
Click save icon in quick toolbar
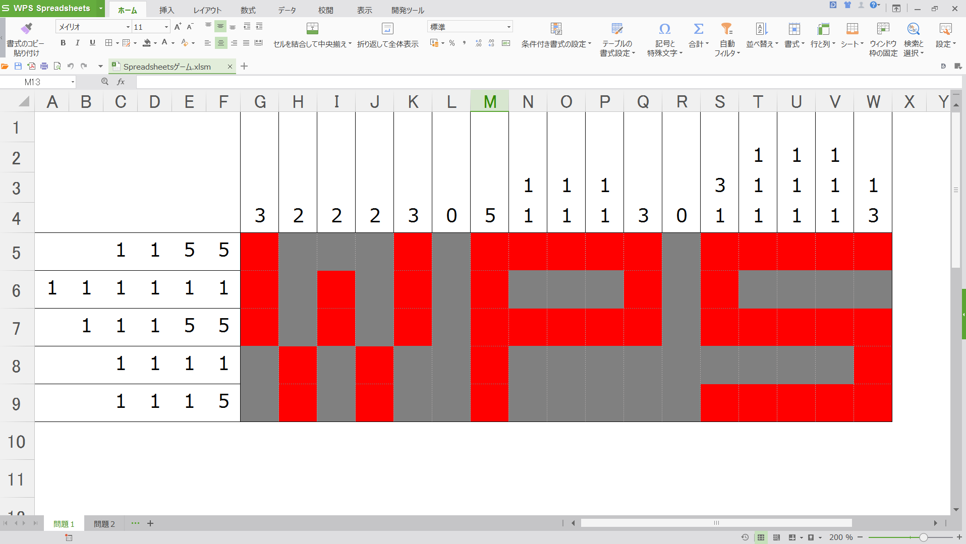tap(18, 66)
